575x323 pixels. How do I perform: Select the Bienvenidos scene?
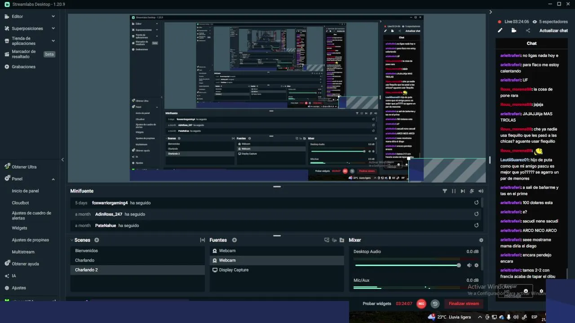[x=137, y=251]
